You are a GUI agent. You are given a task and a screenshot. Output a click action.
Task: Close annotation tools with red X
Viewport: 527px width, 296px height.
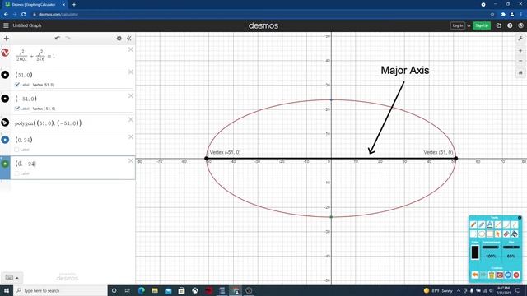[516, 275]
